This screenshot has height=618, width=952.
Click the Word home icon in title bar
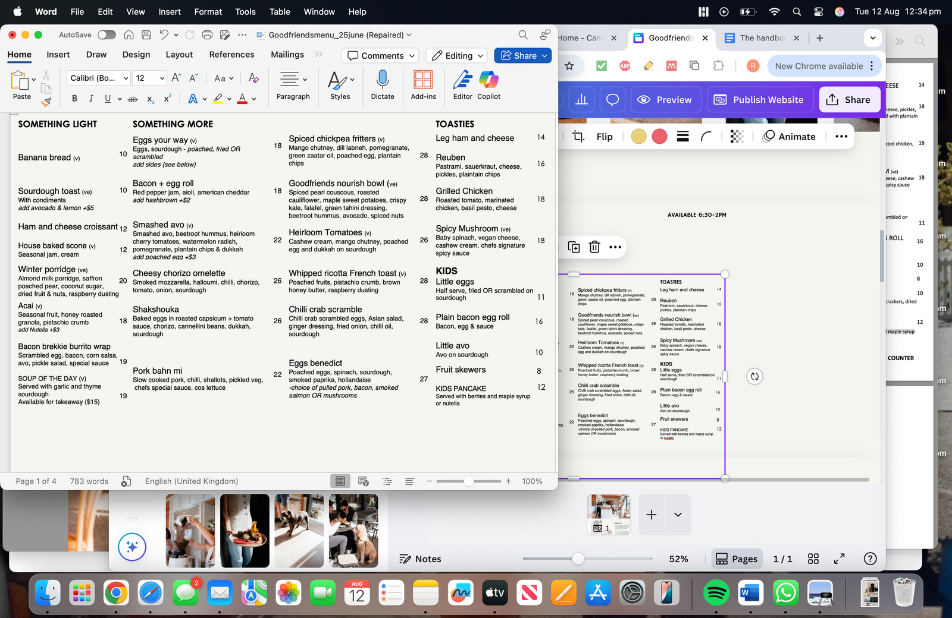[129, 35]
